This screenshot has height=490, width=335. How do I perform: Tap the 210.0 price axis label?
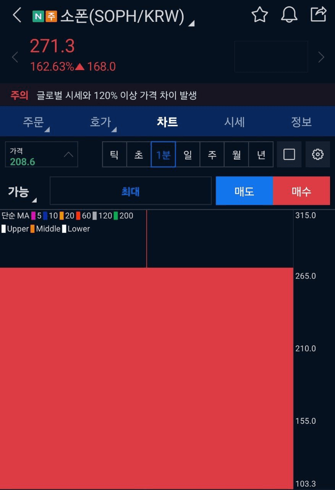(306, 348)
